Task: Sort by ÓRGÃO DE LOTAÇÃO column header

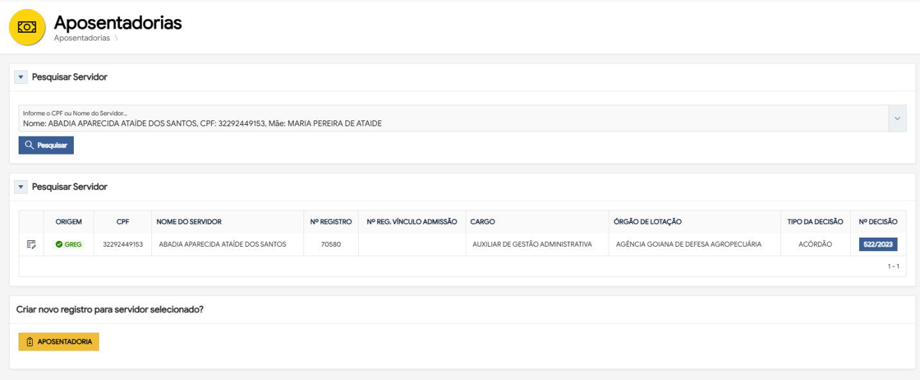Action: click(x=647, y=222)
